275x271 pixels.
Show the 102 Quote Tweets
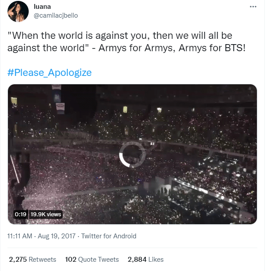point(92,260)
